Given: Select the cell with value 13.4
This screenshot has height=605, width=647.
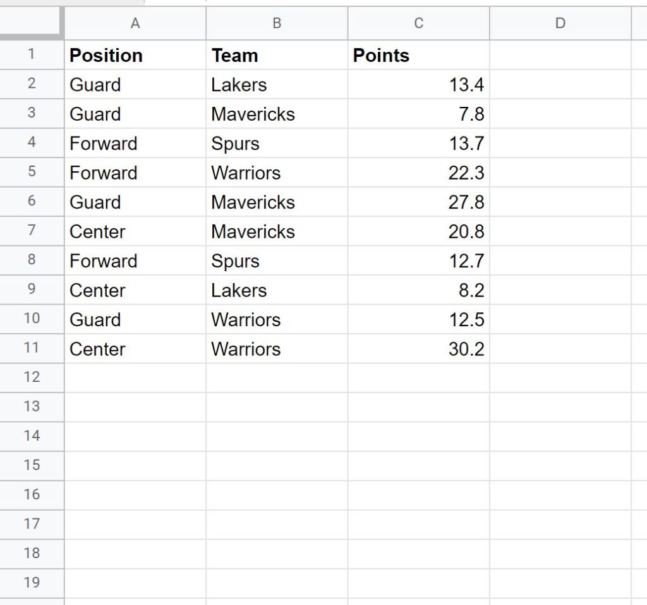Looking at the screenshot, I should [x=418, y=85].
